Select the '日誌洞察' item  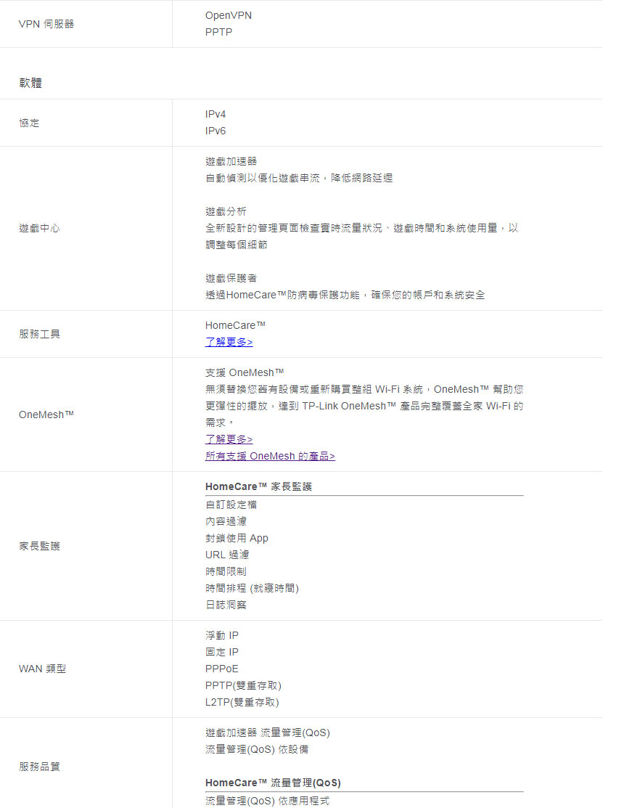coord(226,605)
